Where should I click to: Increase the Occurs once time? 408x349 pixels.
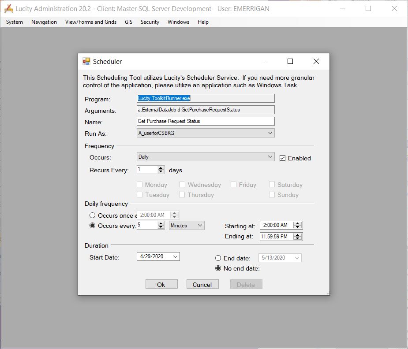tap(175, 213)
